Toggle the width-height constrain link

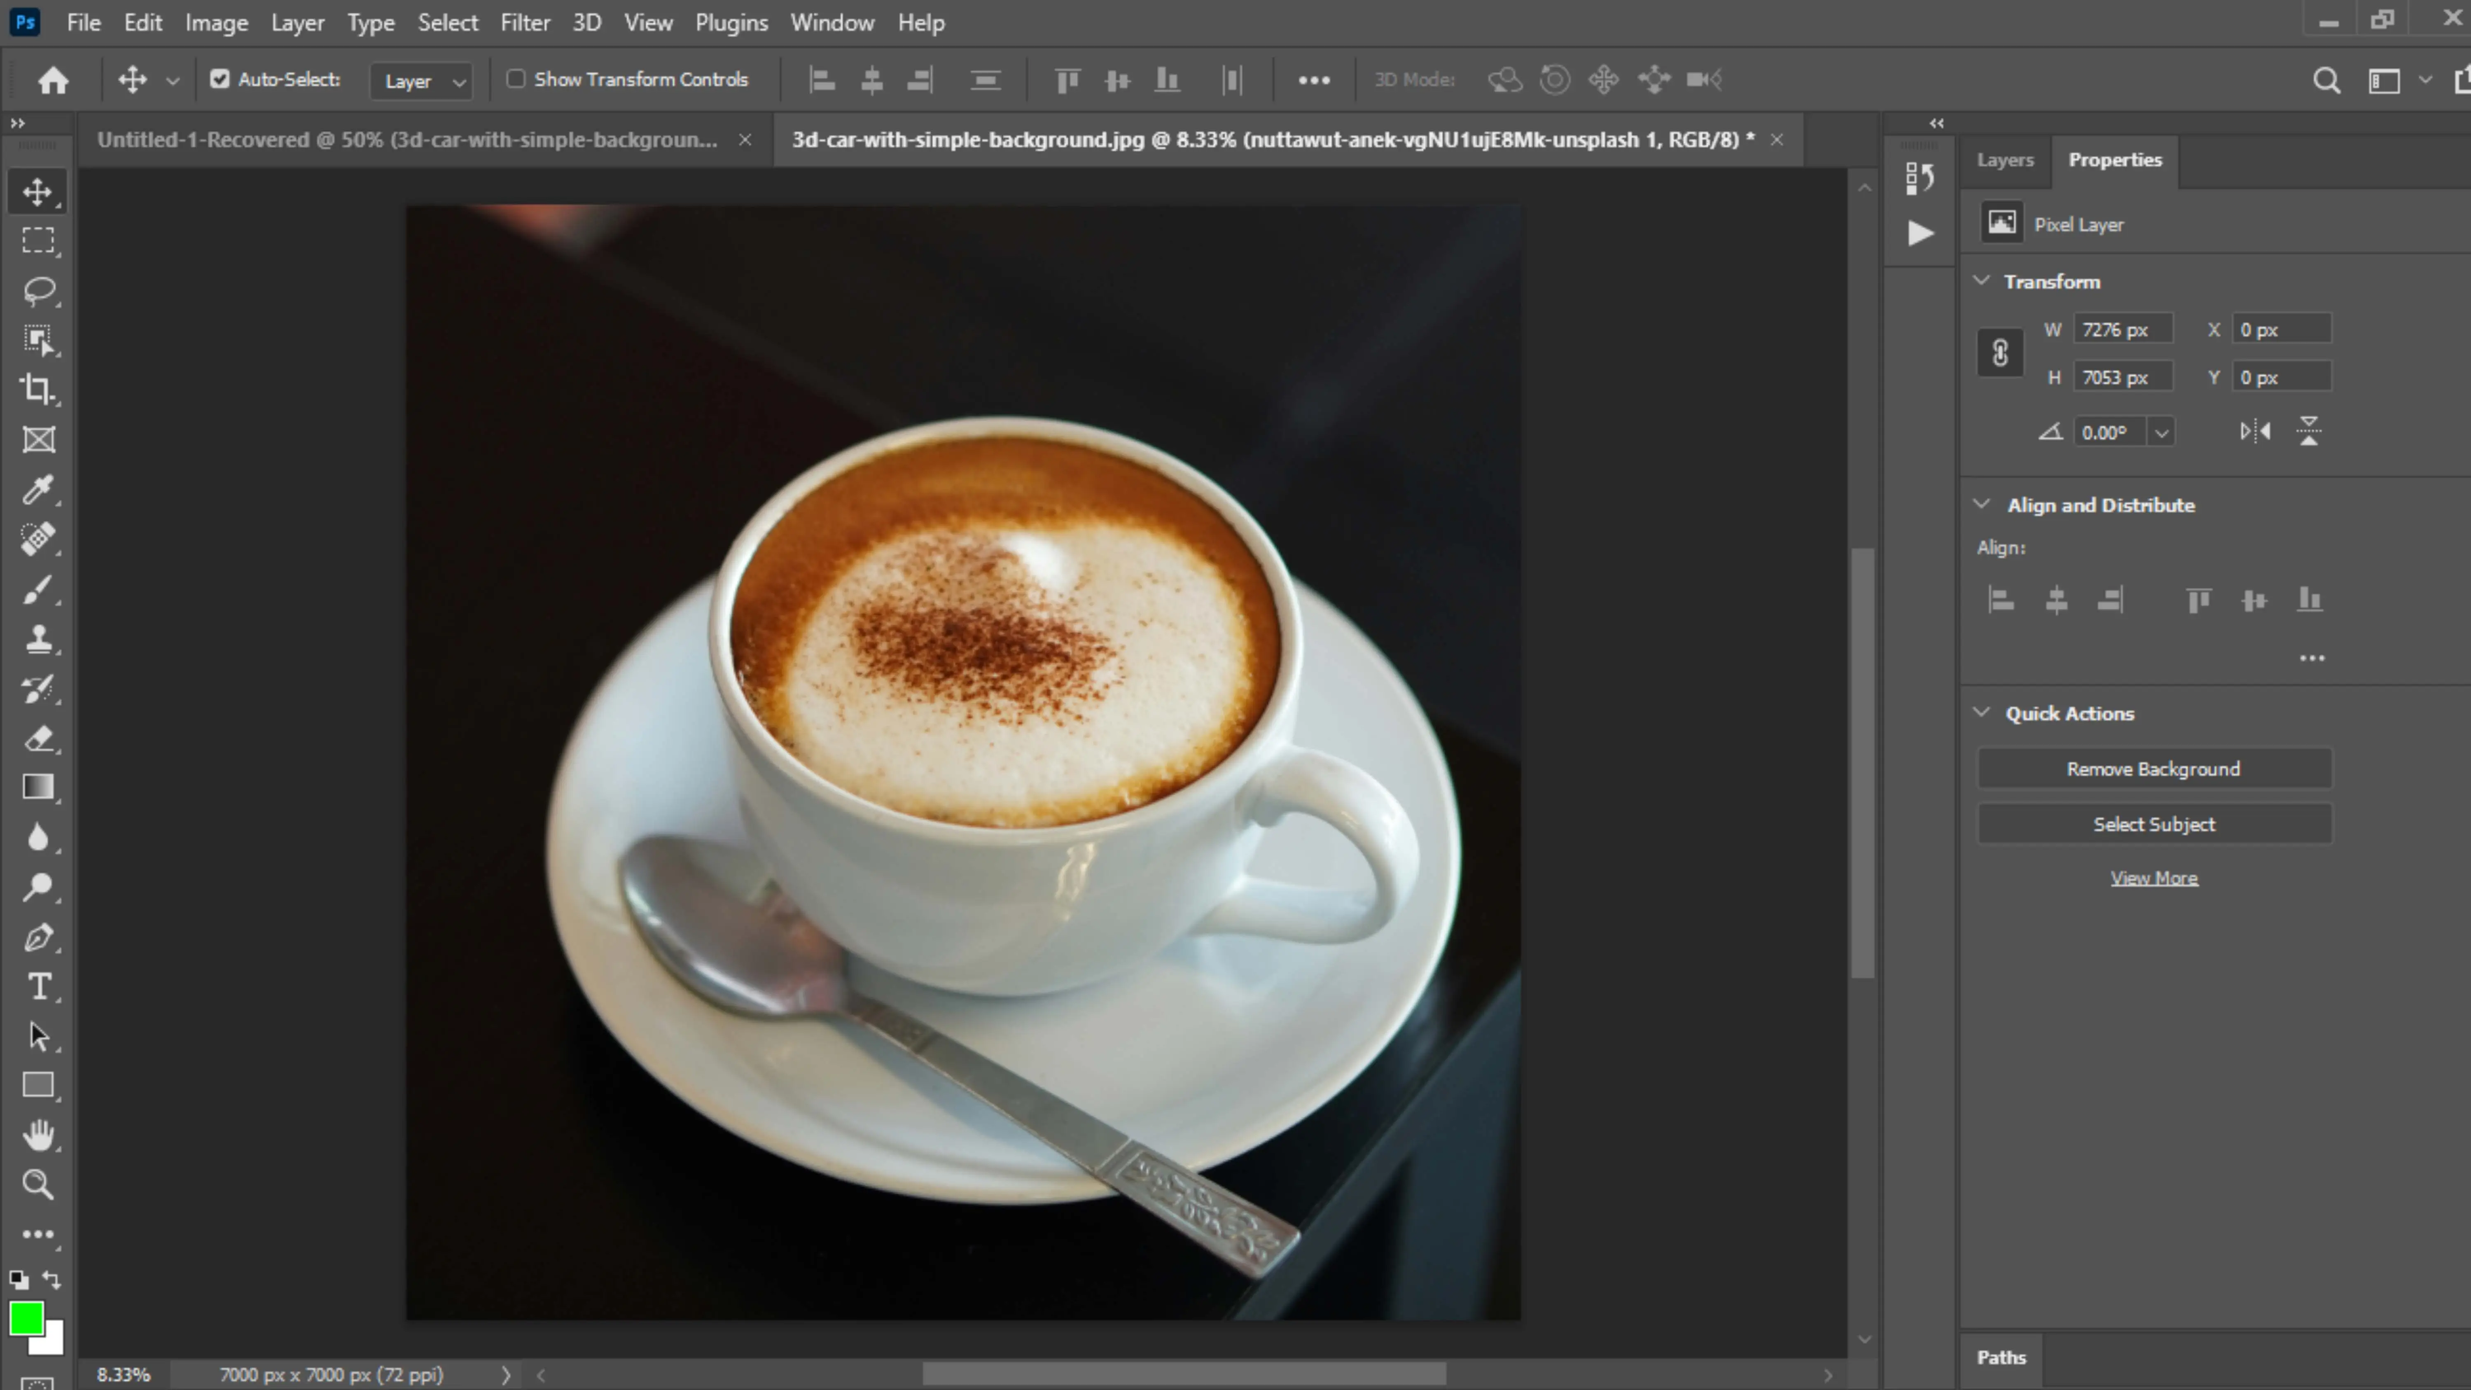[2000, 354]
